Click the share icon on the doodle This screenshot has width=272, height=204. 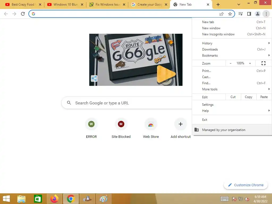94,78
